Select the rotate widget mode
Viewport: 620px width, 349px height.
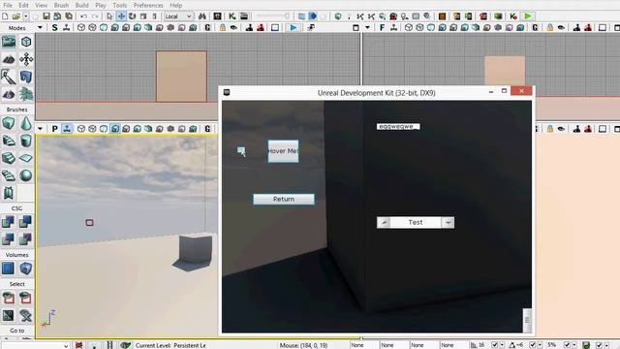[x=132, y=16]
